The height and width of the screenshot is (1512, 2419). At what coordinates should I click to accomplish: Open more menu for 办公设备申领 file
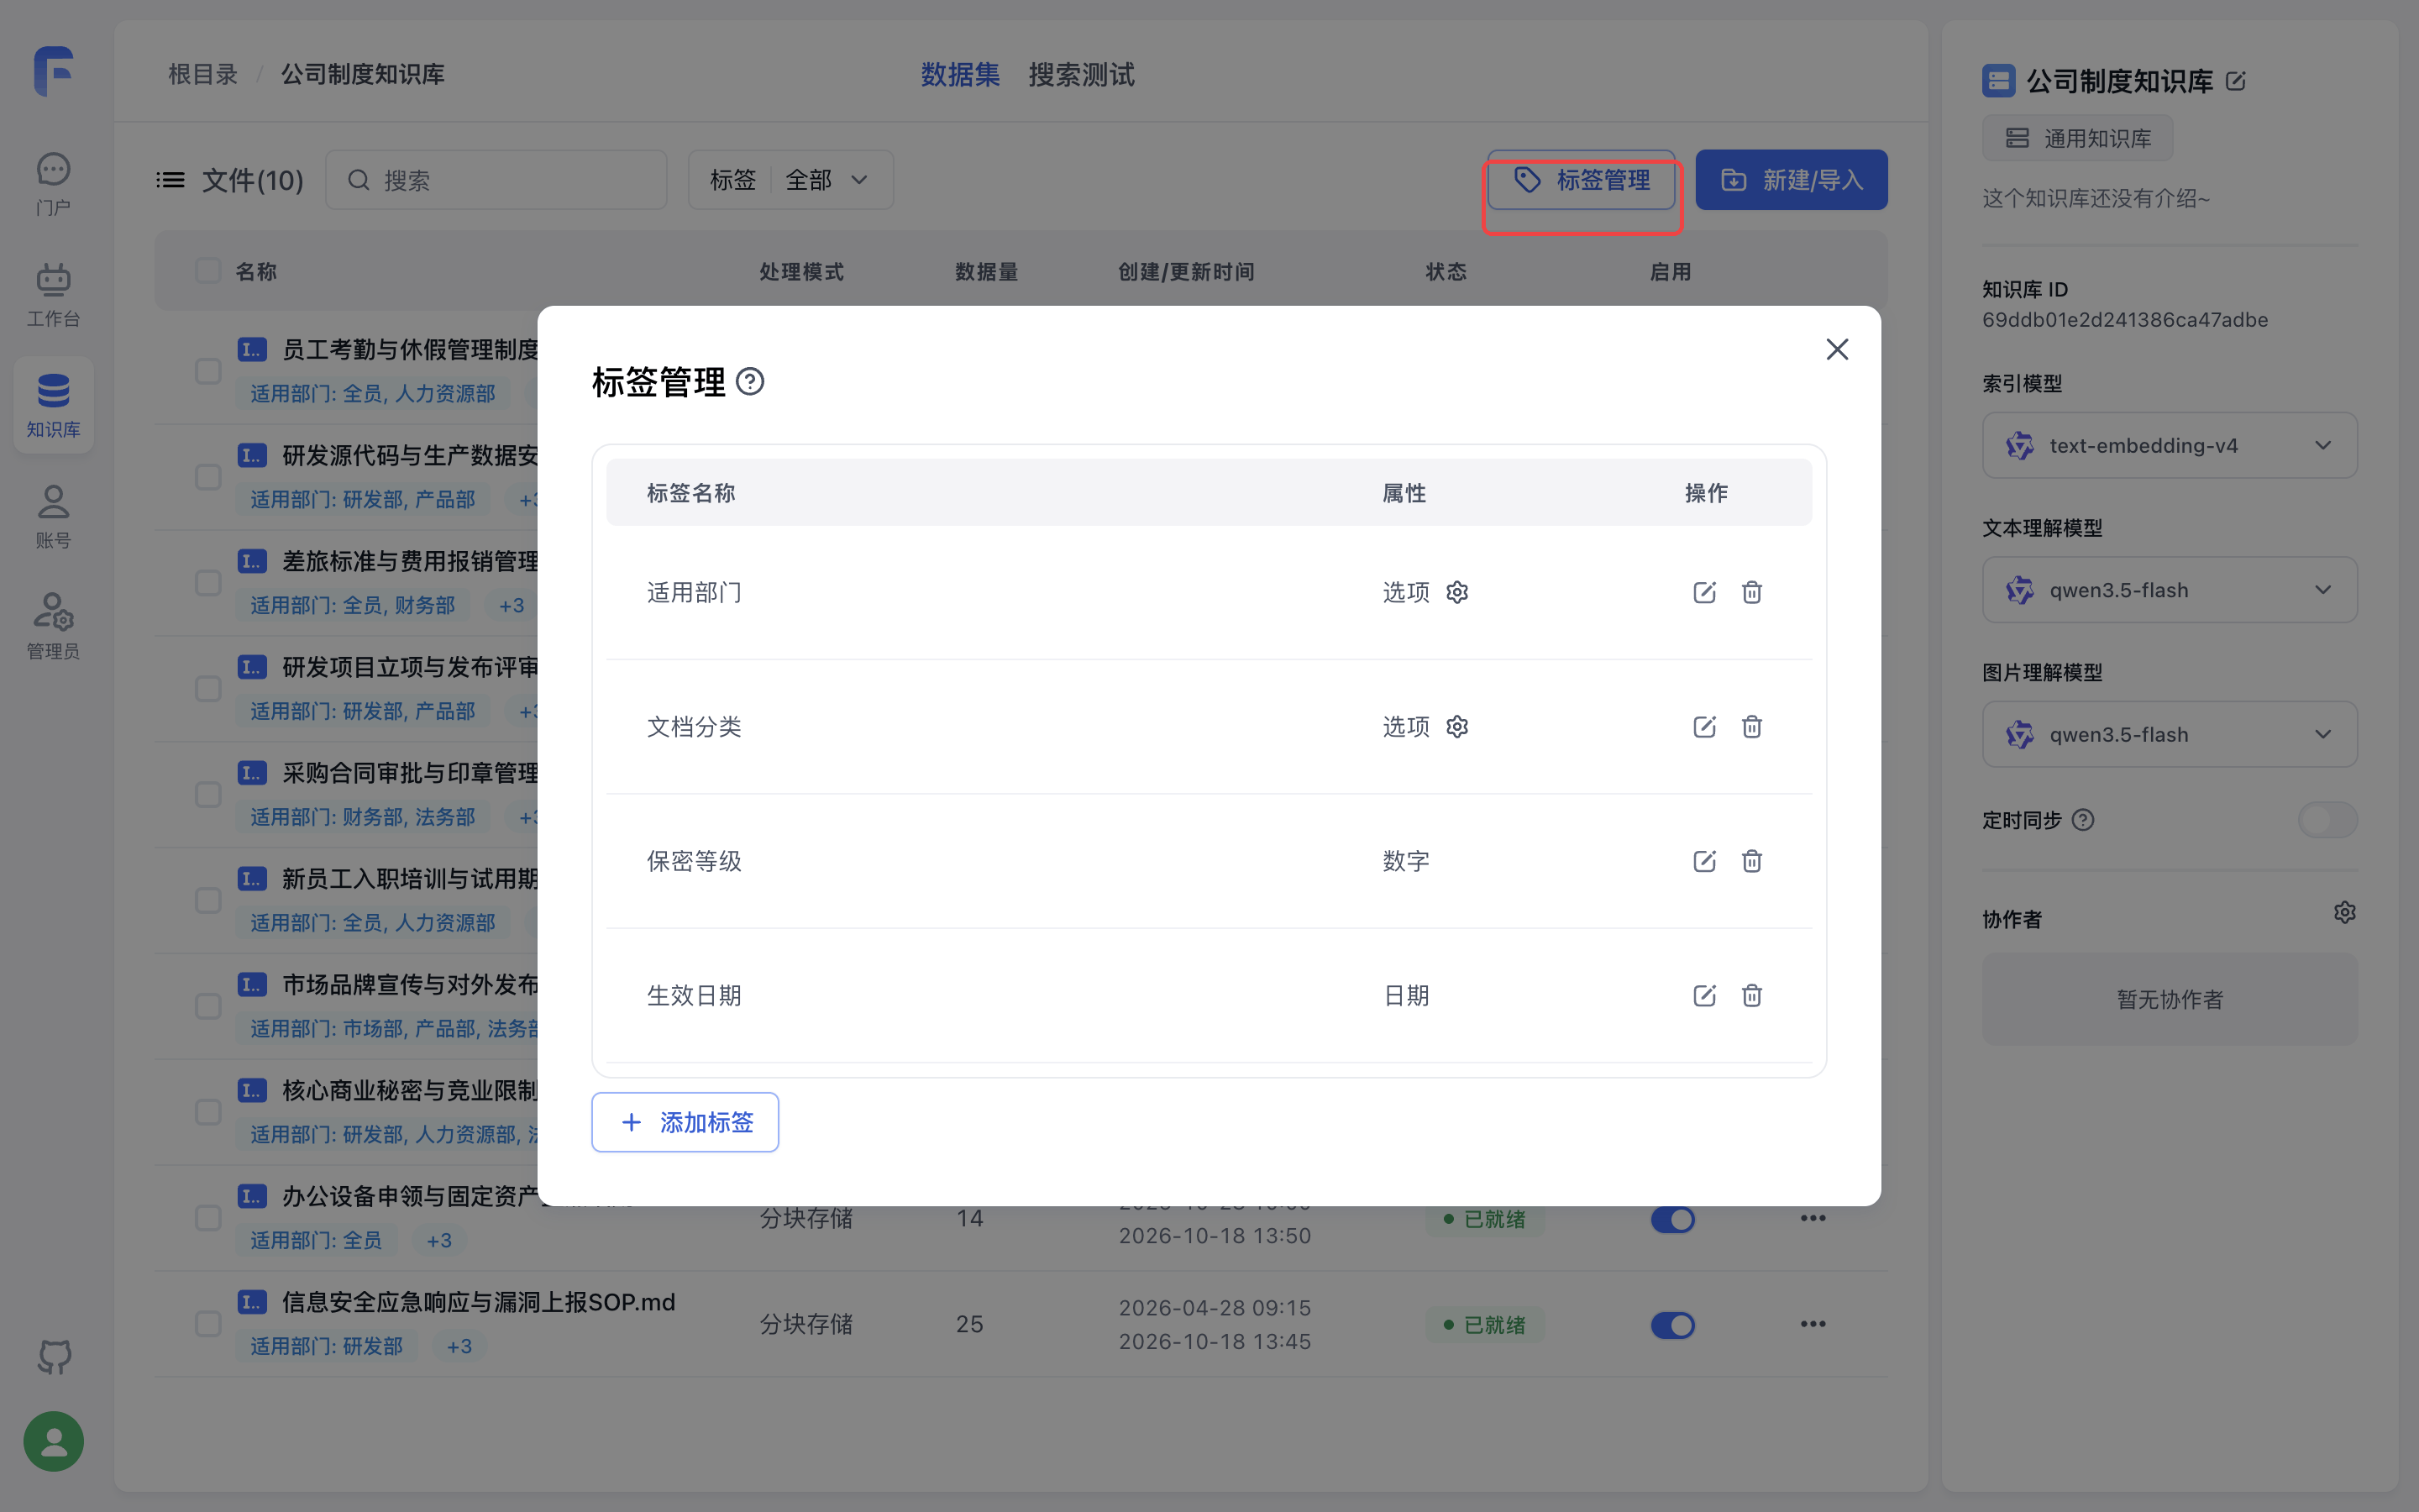click(1813, 1218)
